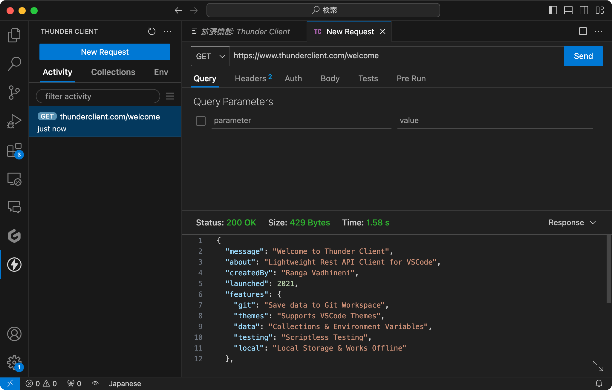
Task: Open Run and Debug view
Action: coord(14,121)
